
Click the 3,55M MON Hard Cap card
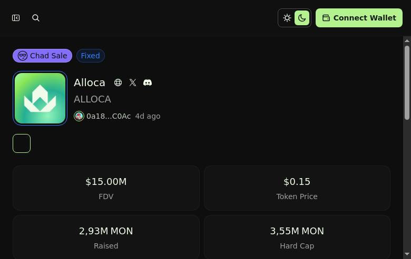297,237
